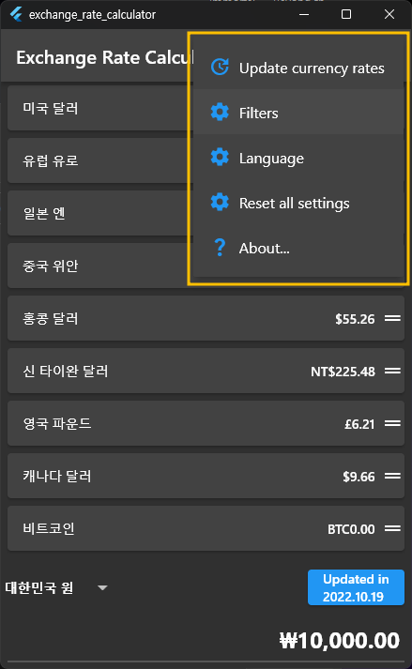Open the About... entry
This screenshot has height=669, width=412.
tap(298, 248)
